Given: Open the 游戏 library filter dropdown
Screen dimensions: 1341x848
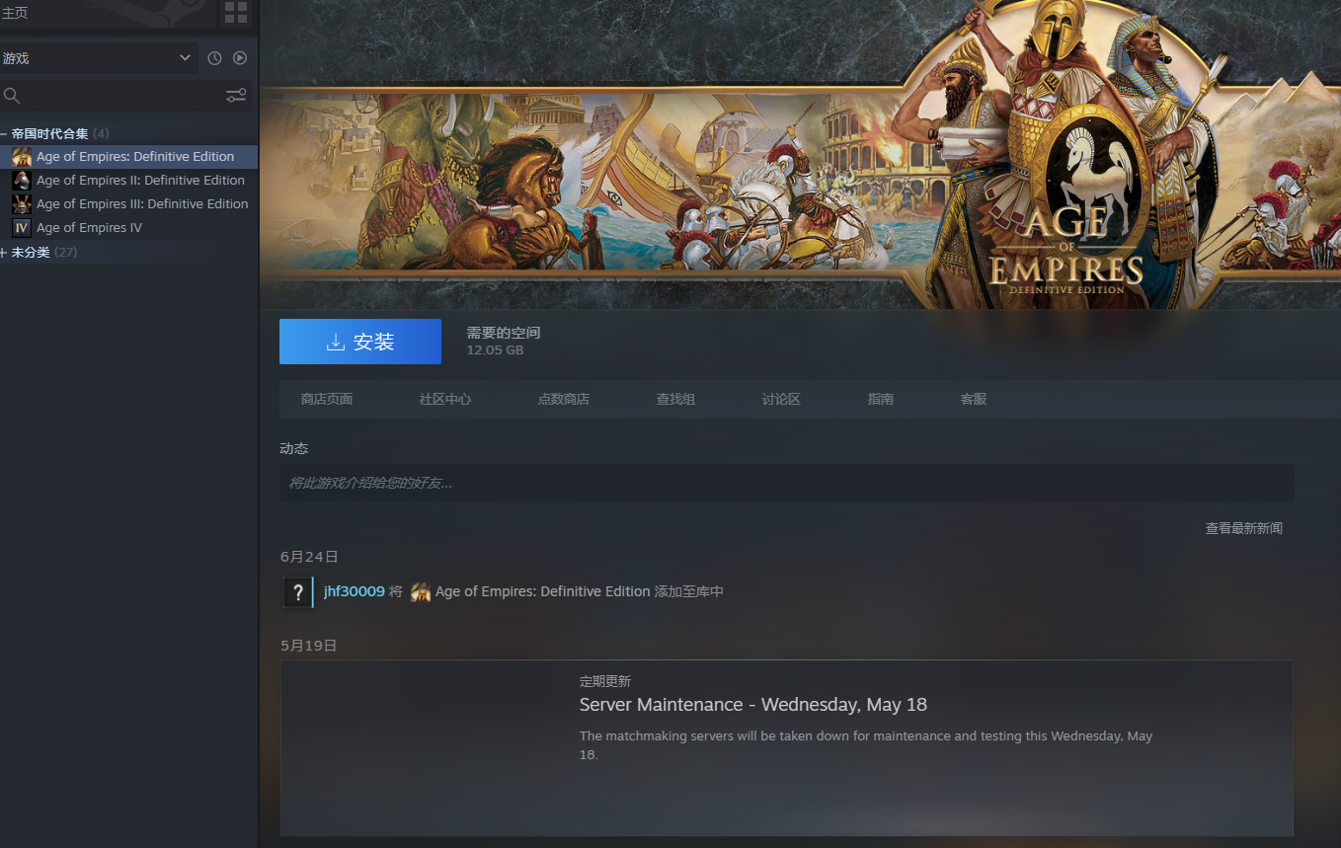Looking at the screenshot, I should point(99,58).
